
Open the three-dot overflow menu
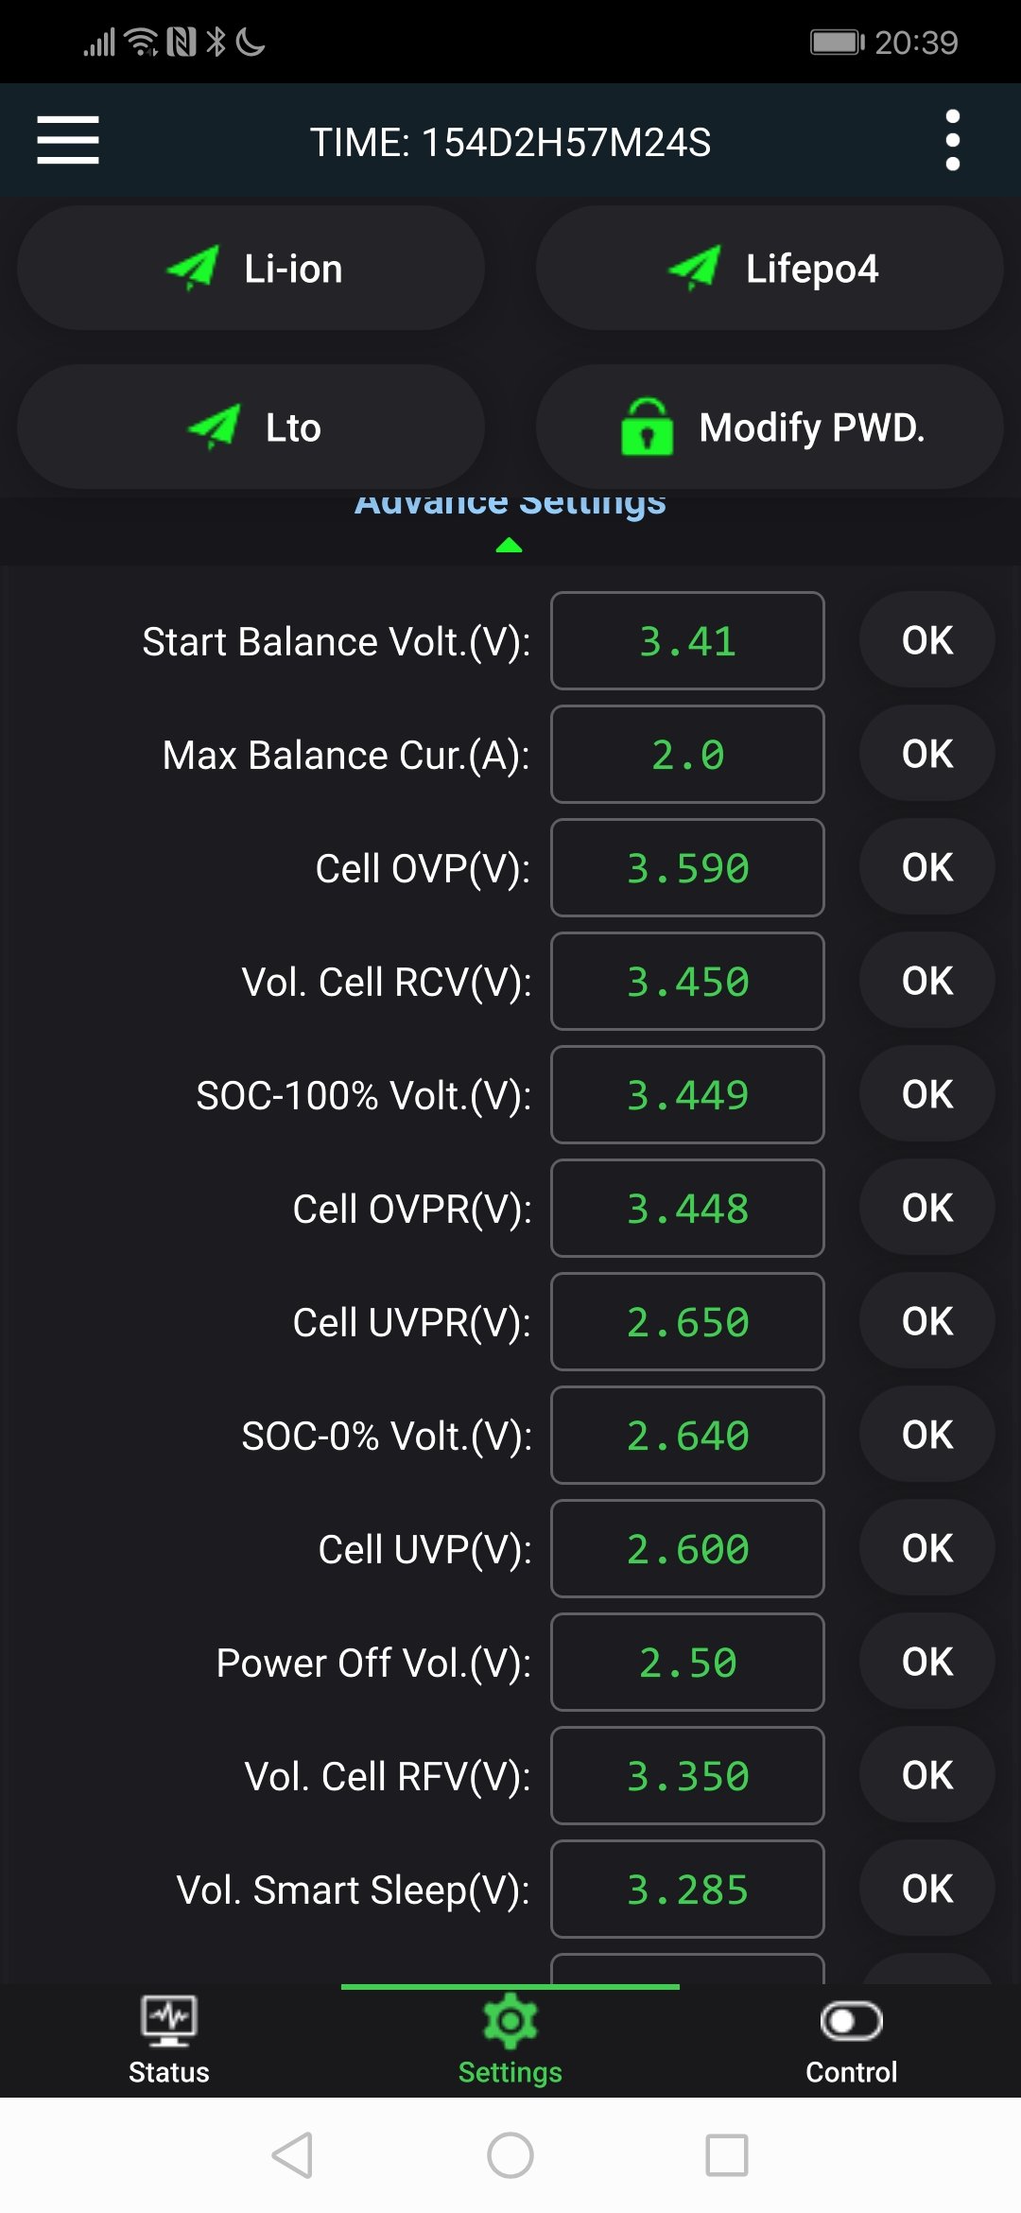pyautogui.click(x=952, y=140)
